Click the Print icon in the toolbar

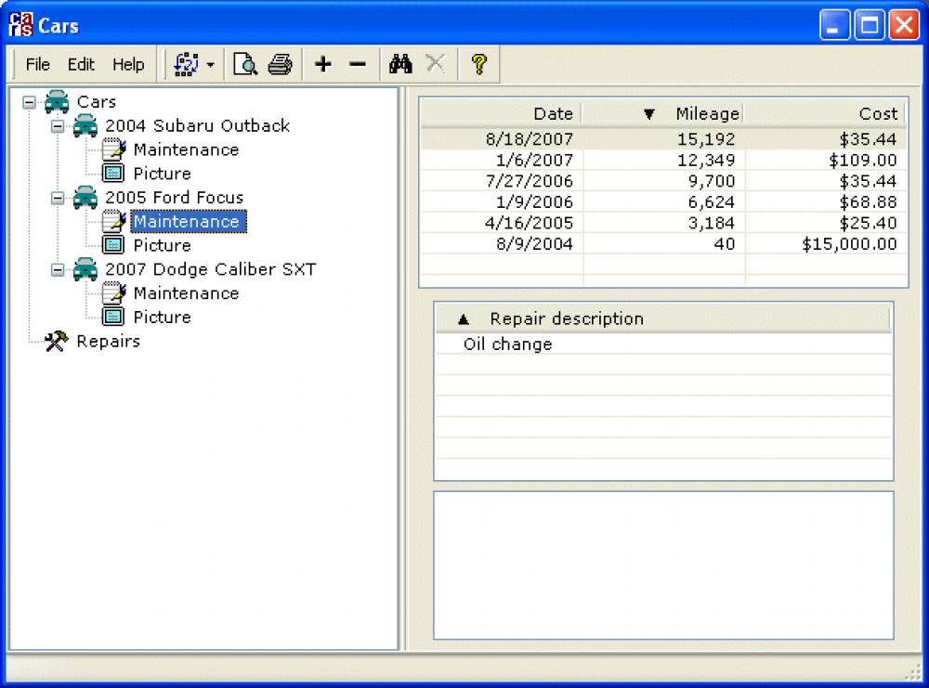click(x=279, y=63)
